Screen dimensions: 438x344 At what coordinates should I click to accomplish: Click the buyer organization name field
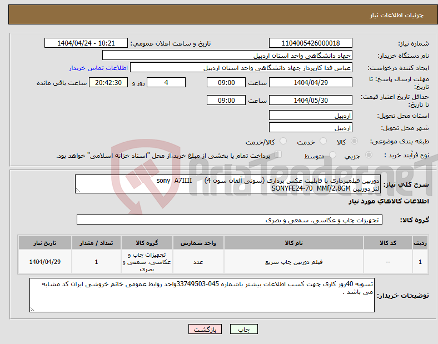tap(227, 55)
